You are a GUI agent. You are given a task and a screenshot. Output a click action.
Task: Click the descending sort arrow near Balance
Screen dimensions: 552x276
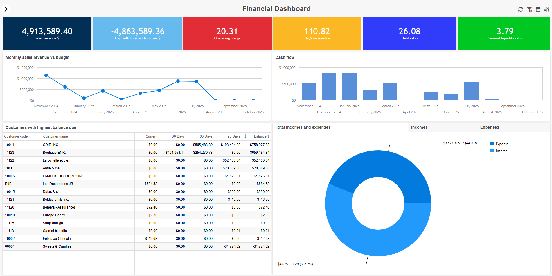[245, 136]
